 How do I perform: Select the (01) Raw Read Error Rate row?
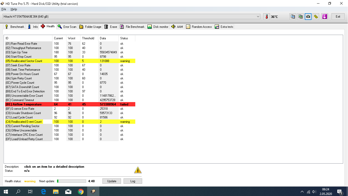70,44
